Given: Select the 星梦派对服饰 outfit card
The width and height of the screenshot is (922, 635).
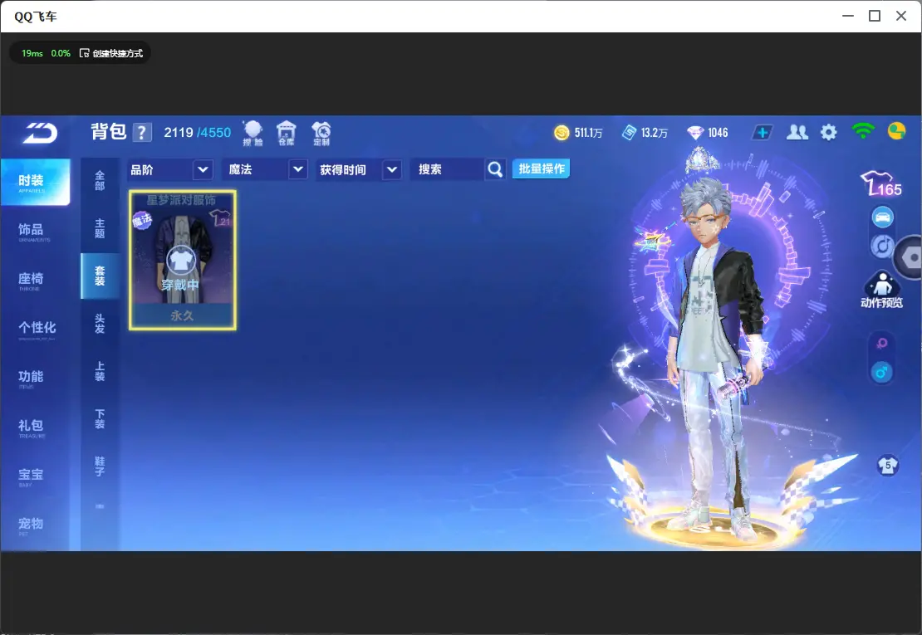Looking at the screenshot, I should (182, 260).
